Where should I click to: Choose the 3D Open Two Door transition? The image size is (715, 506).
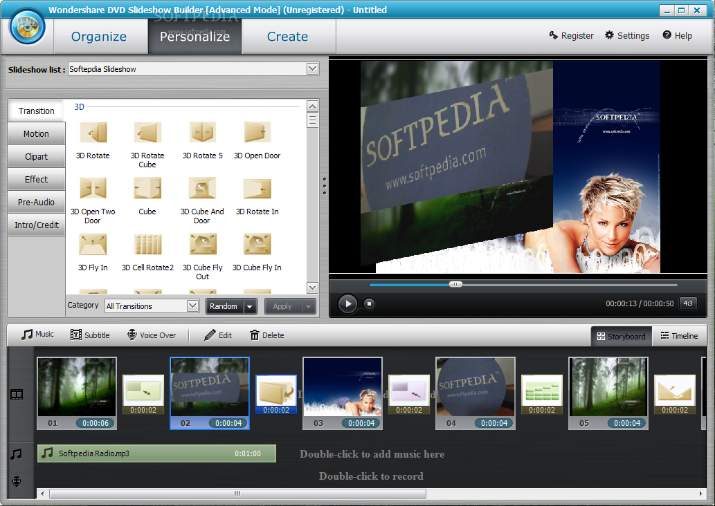pos(93,188)
